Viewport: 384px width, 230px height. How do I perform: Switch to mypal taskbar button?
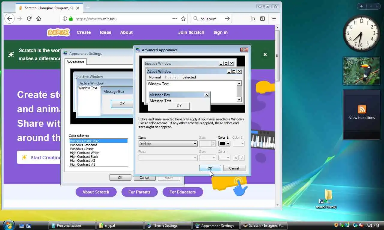click(x=120, y=226)
